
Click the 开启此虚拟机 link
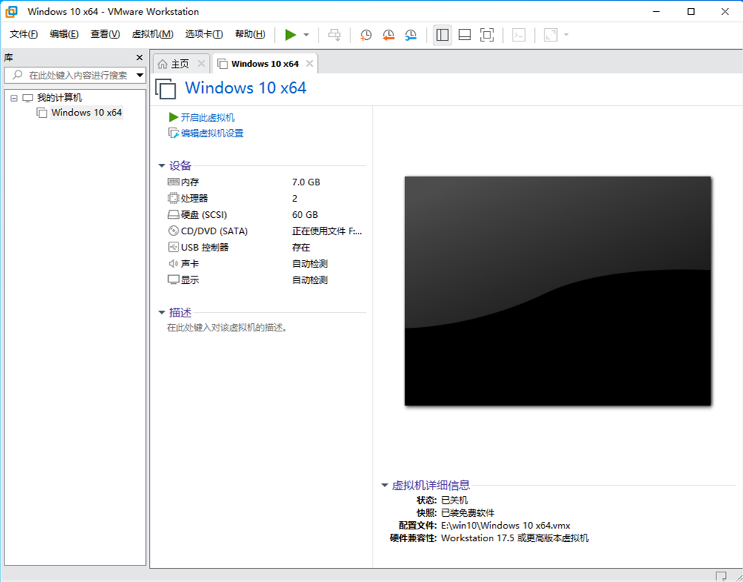[210, 117]
